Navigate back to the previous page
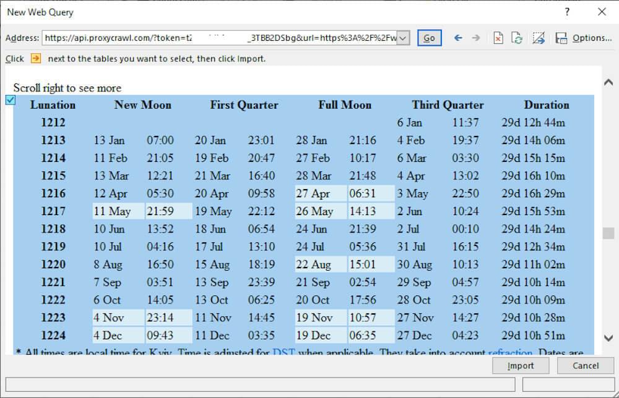Image resolution: width=619 pixels, height=398 pixels. [x=458, y=38]
